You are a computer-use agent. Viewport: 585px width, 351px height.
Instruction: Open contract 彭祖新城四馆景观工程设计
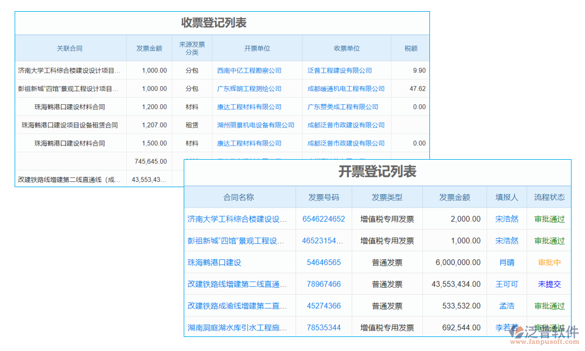[x=238, y=240]
